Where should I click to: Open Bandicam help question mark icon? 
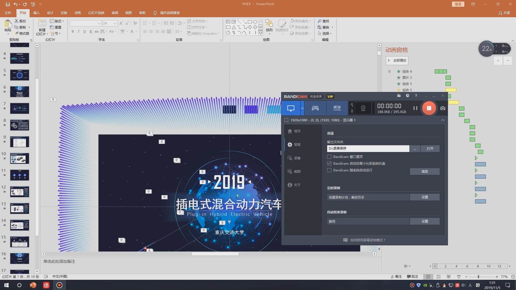[416, 96]
